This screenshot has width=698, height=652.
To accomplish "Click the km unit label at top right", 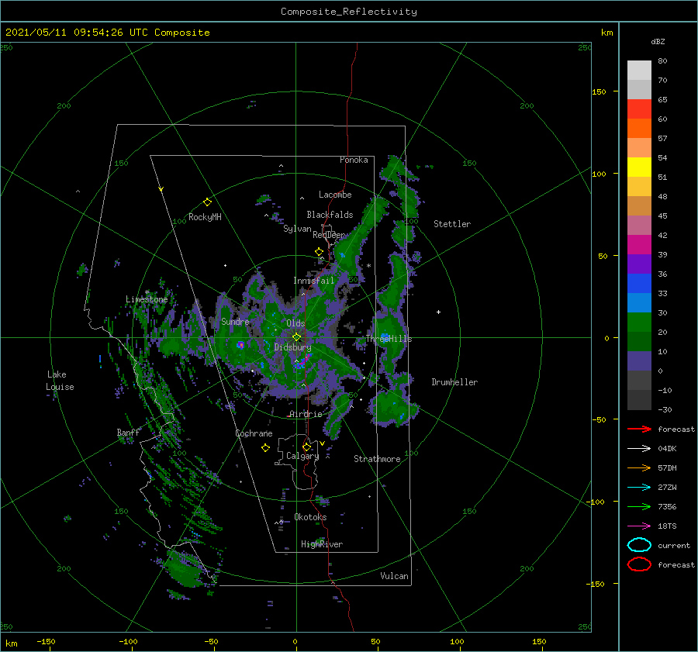I will (607, 33).
